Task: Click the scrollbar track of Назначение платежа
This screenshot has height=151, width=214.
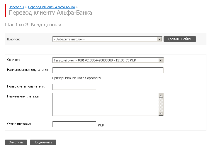Action: (x=161, y=104)
